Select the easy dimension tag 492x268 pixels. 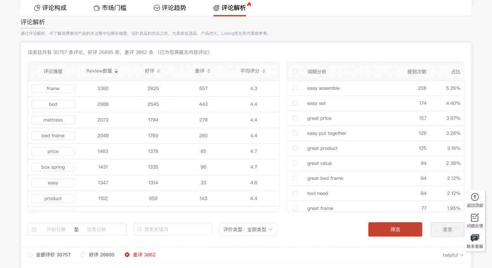(x=53, y=183)
